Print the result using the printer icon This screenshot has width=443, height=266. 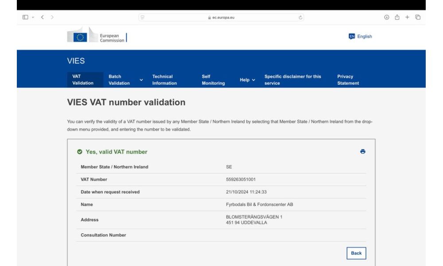tap(363, 152)
